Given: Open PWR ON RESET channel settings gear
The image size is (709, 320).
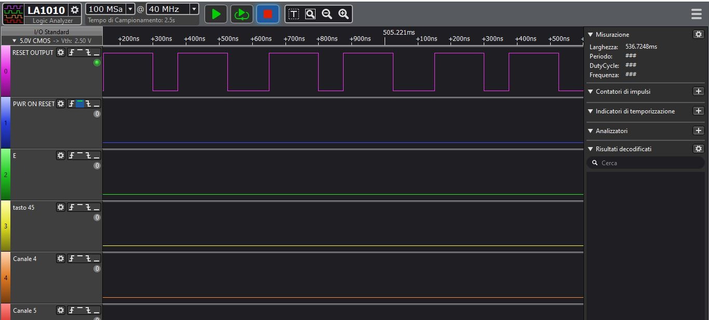Looking at the screenshot, I should click(x=61, y=104).
